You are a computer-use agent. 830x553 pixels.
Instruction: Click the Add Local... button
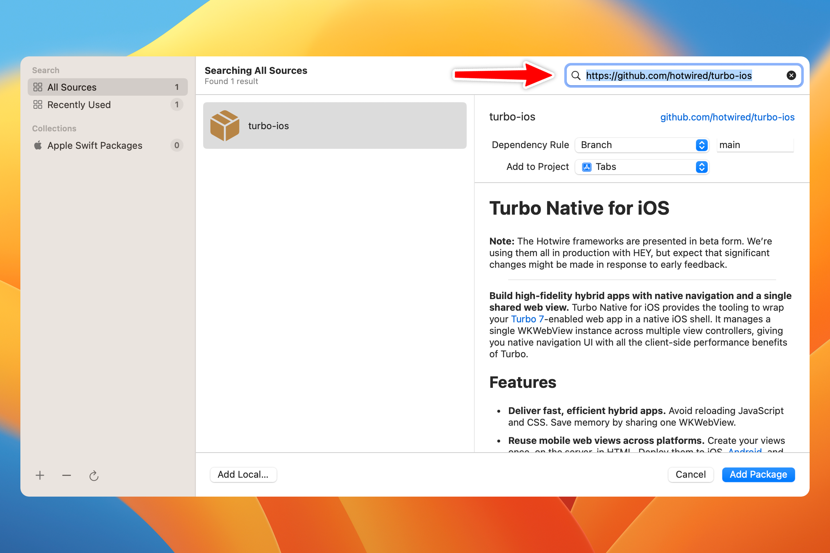[x=243, y=474]
